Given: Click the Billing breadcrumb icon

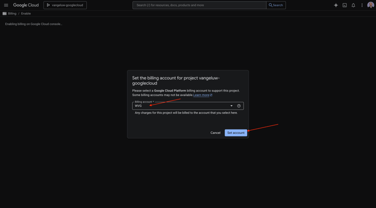Looking at the screenshot, I should [5, 13].
